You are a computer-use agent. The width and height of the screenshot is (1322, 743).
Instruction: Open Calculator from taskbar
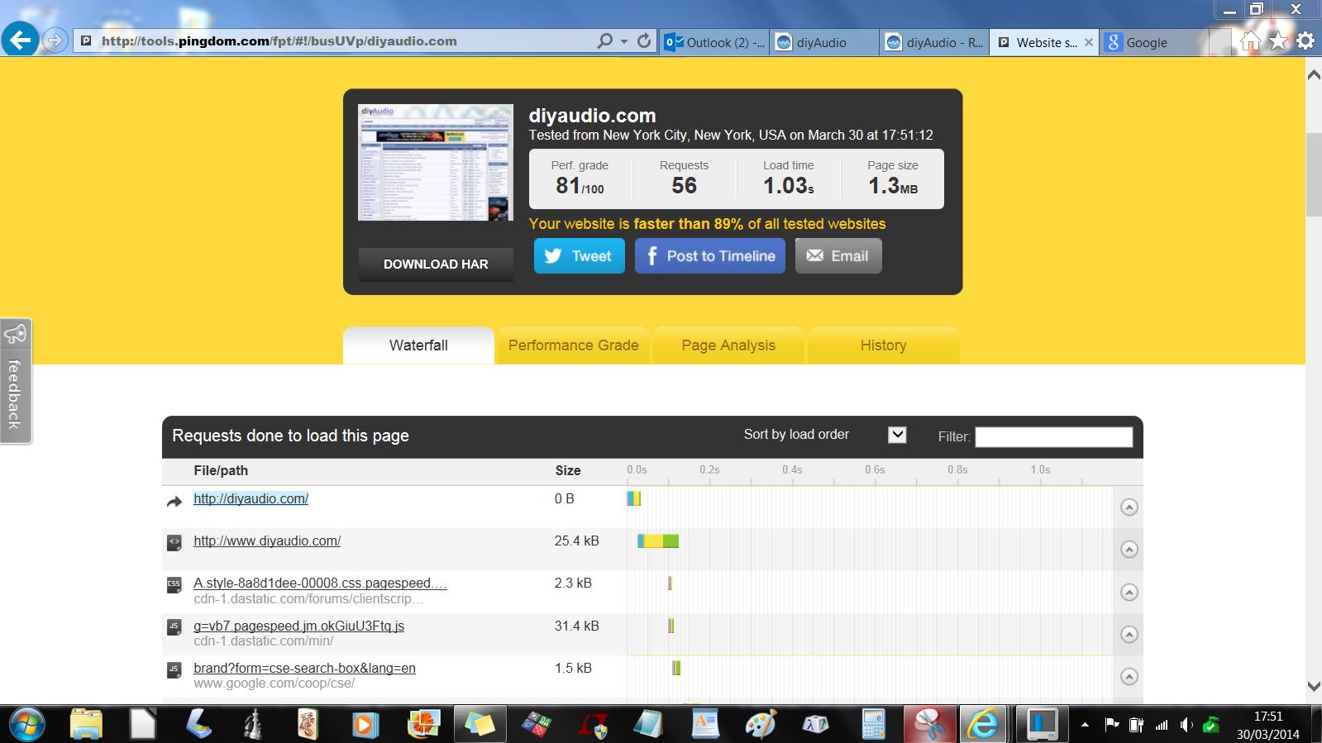pyautogui.click(x=873, y=725)
